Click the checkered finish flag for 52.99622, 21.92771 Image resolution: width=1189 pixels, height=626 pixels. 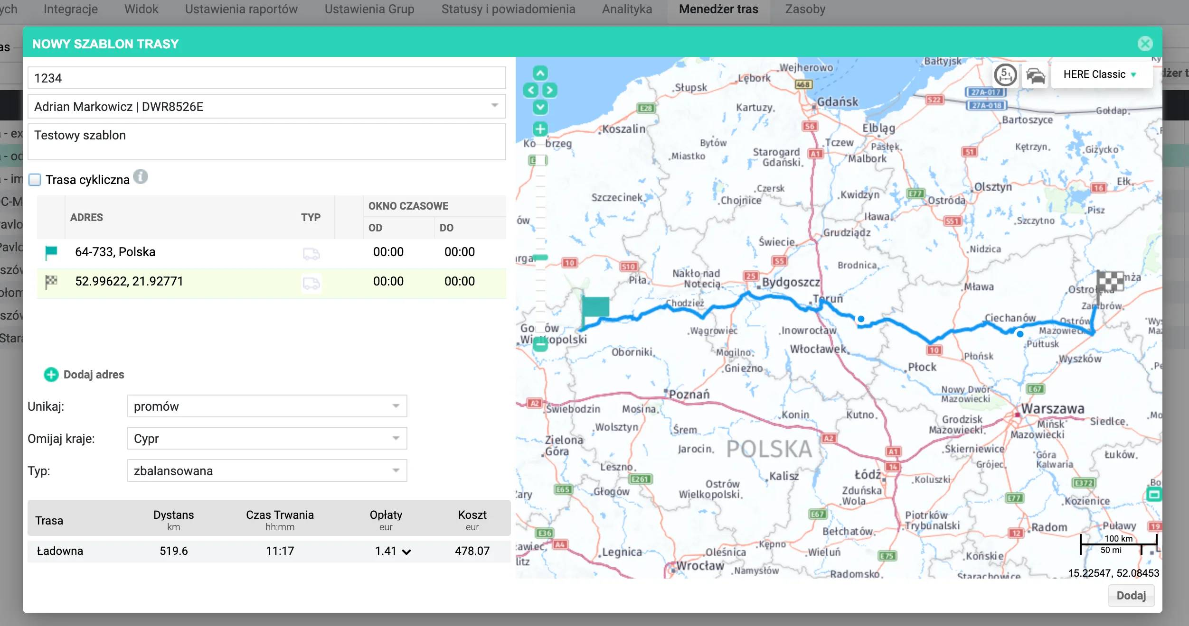pyautogui.click(x=51, y=282)
